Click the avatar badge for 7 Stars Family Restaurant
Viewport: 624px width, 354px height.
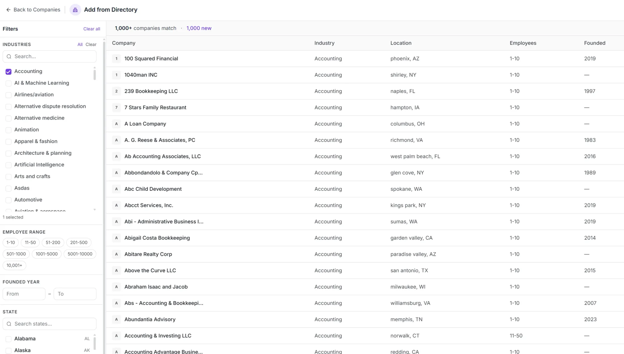coord(116,108)
